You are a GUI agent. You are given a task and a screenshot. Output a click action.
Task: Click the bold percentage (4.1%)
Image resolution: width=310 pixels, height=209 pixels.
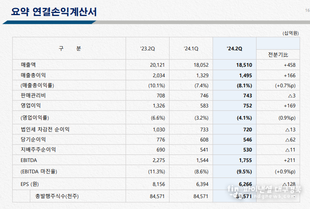[x=244, y=118]
